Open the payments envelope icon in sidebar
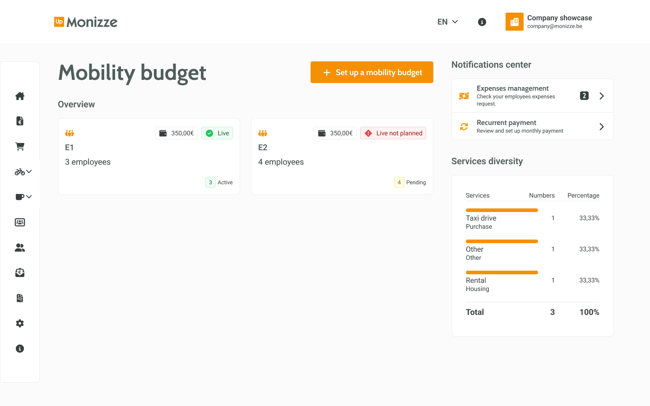The image size is (650, 406). click(19, 272)
